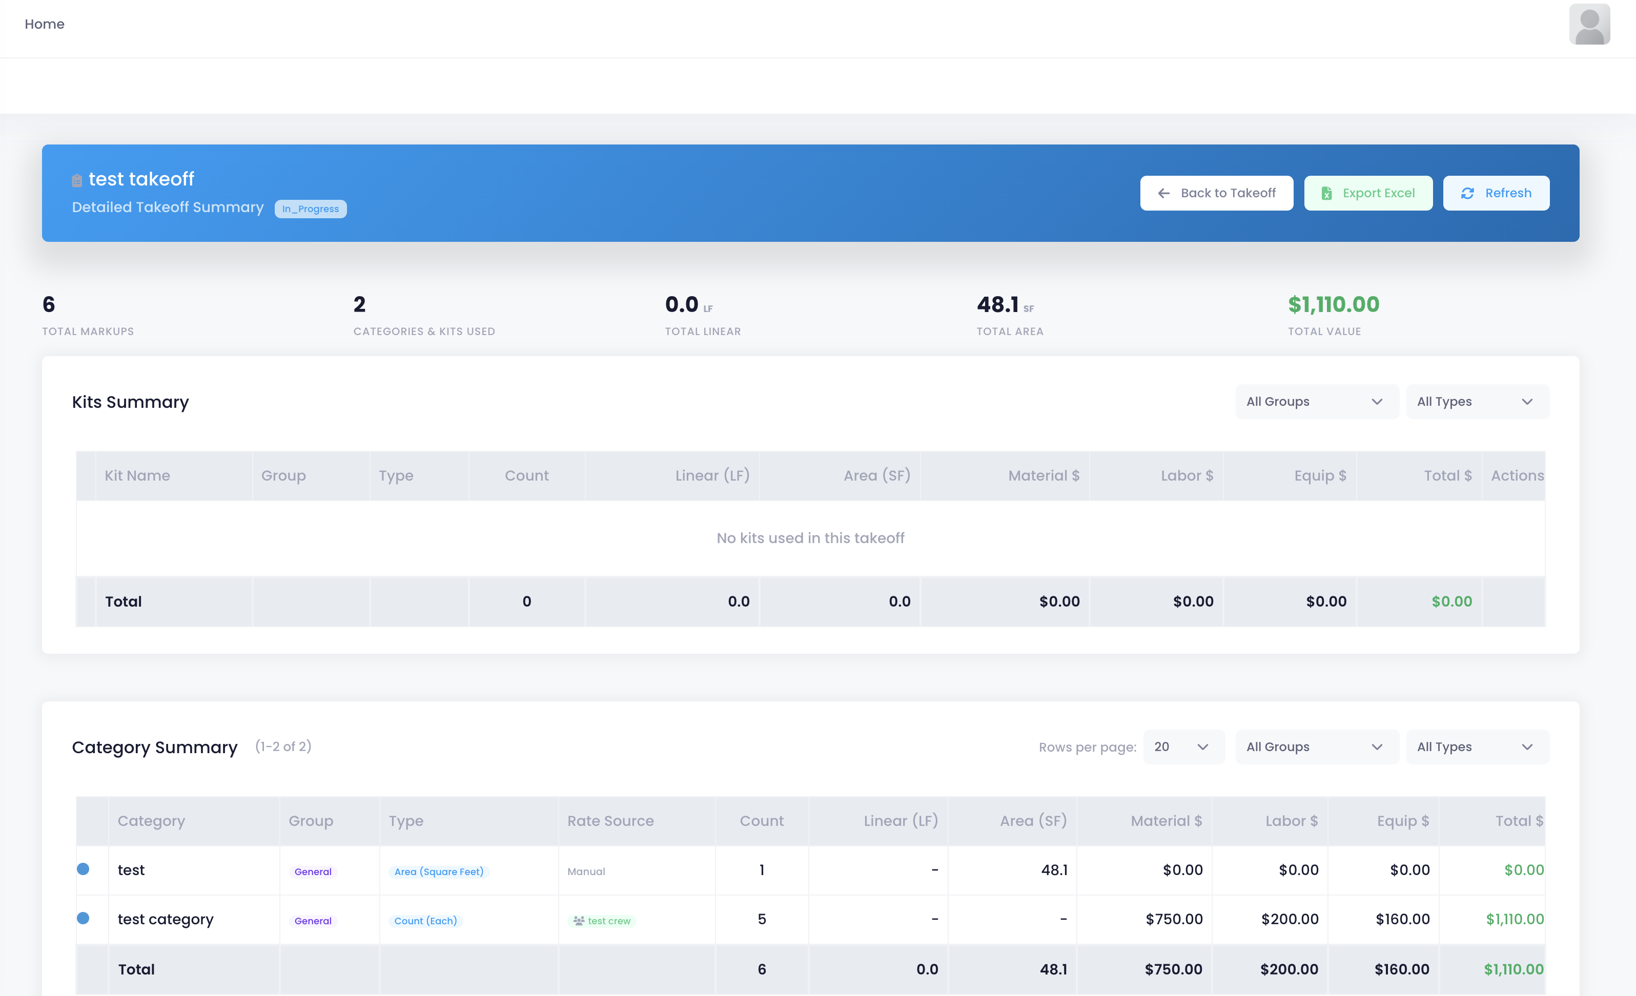Click the back arrow icon

(x=1163, y=193)
